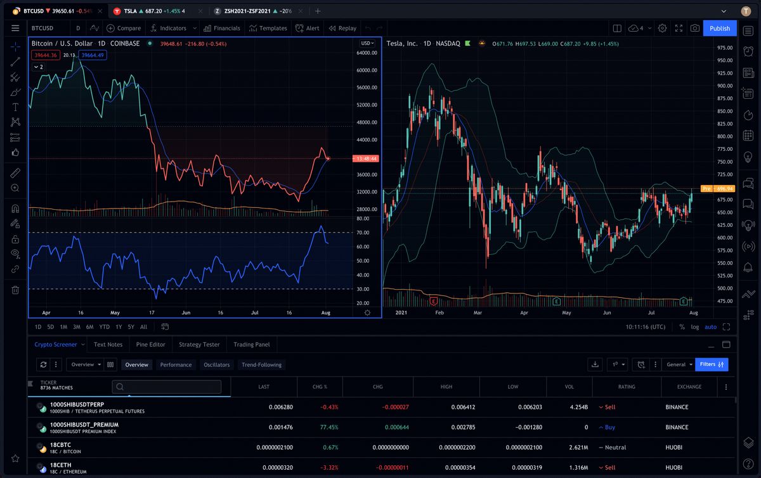
Task: Open the text annotation tool
Action: pyautogui.click(x=15, y=107)
